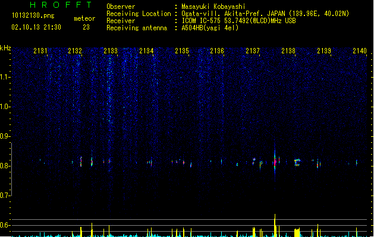
Task: Click the HROFFT title text
Action: click(61, 5)
